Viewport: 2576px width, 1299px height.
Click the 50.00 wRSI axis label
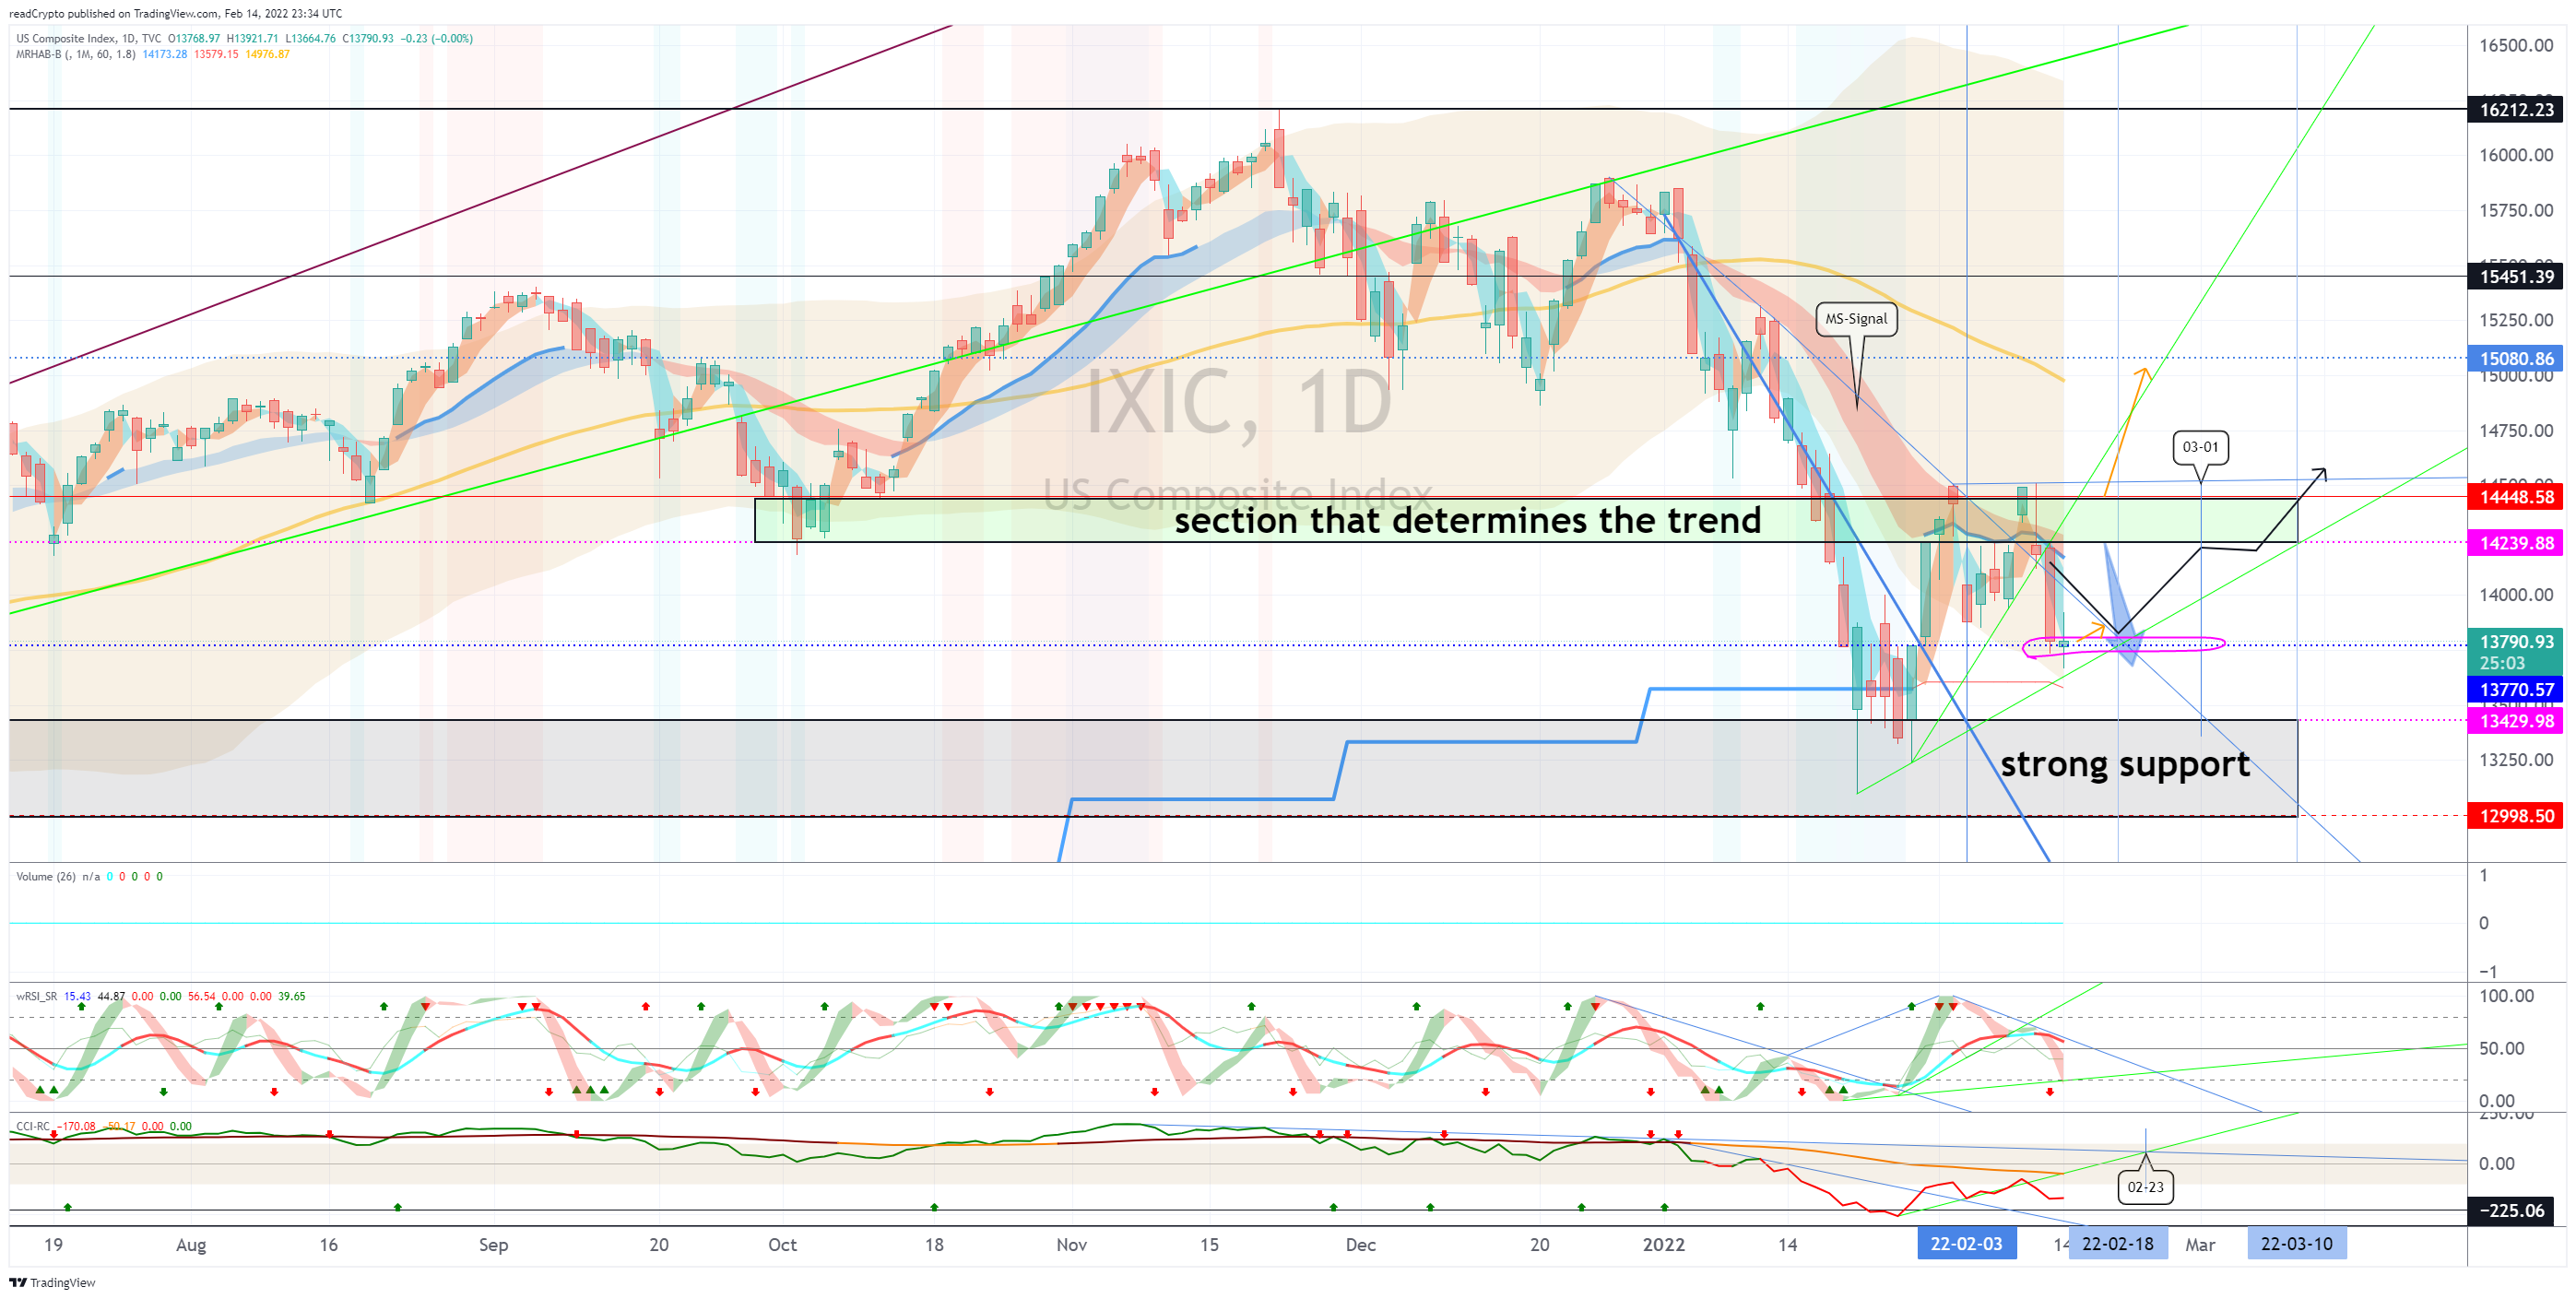[2501, 1049]
